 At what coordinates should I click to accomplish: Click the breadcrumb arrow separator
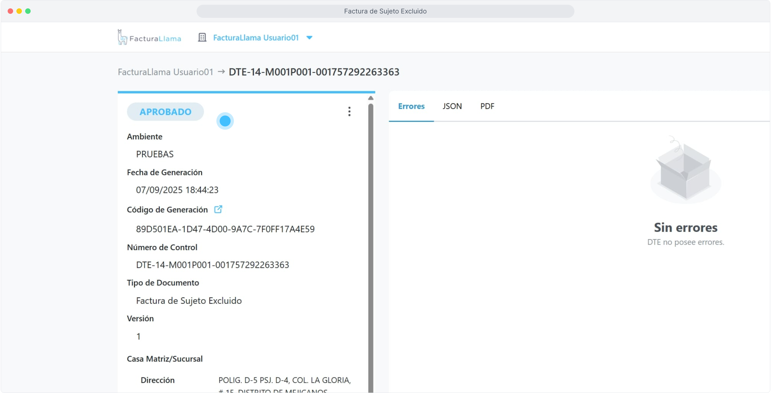pyautogui.click(x=221, y=72)
